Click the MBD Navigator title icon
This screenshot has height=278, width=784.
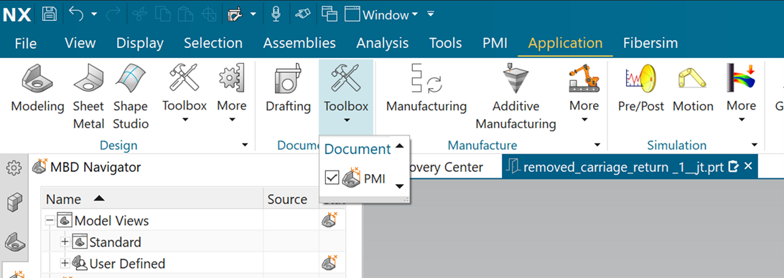pyautogui.click(x=39, y=166)
